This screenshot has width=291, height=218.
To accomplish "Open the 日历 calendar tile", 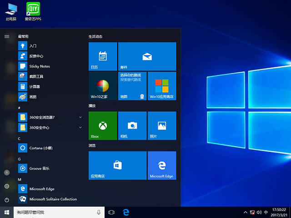I will tap(102, 56).
